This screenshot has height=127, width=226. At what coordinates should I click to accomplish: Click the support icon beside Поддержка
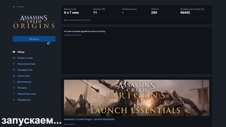tap(14, 99)
